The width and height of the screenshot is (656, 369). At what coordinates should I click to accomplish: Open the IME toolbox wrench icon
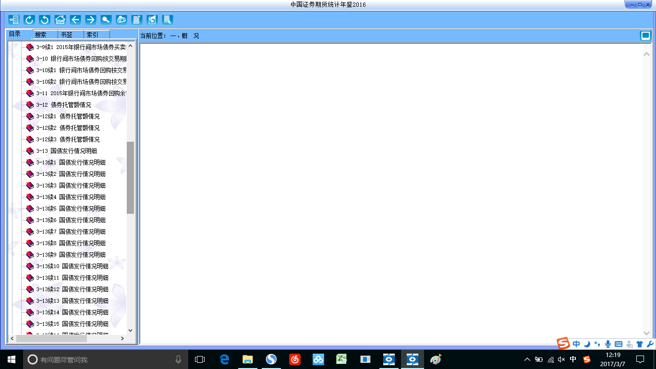tap(650, 344)
